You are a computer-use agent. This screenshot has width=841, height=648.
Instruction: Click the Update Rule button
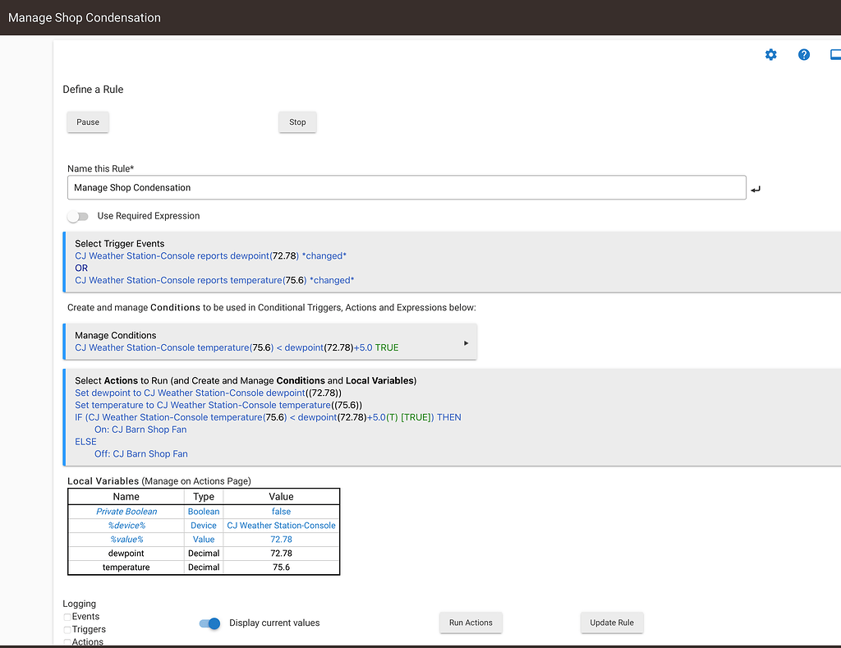(x=612, y=623)
